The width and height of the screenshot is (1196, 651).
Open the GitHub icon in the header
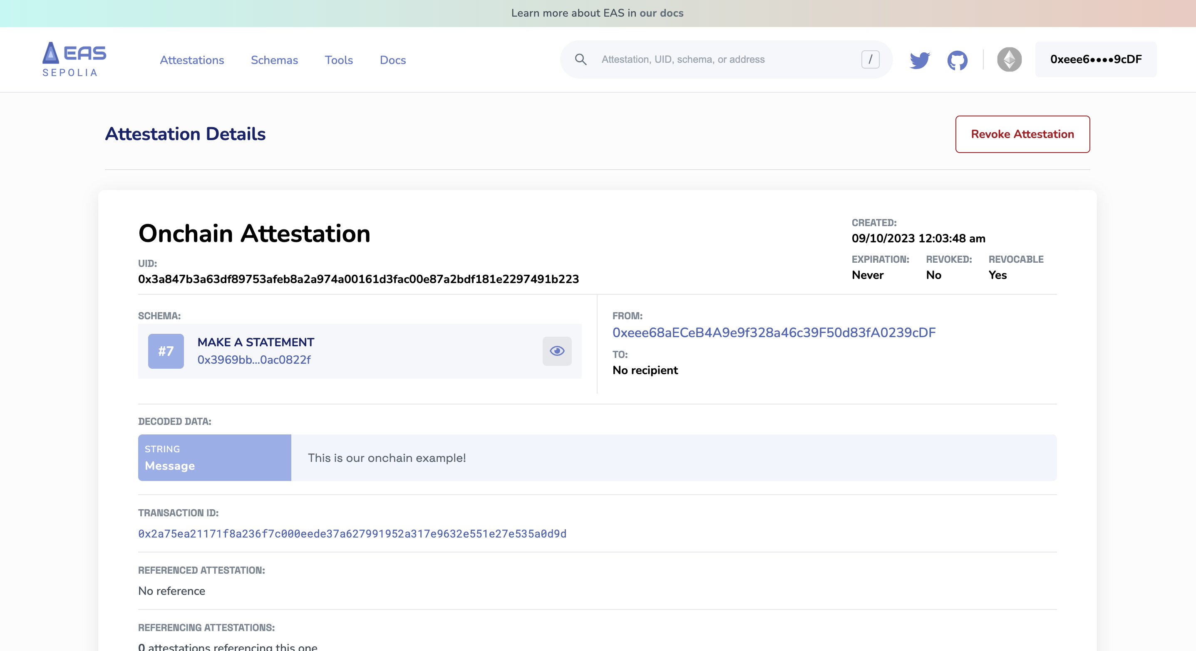pyautogui.click(x=958, y=59)
